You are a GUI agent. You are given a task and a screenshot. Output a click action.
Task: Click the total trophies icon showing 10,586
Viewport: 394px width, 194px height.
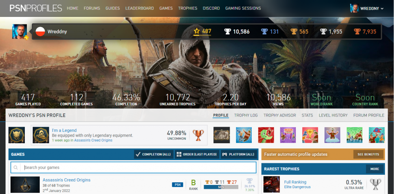click(227, 31)
